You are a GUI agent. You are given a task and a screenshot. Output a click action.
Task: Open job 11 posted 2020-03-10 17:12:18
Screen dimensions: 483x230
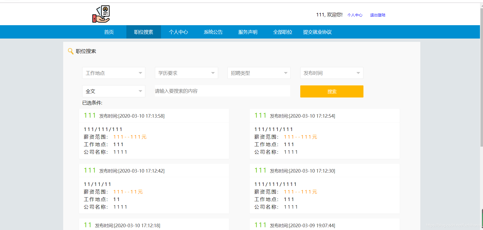click(x=88, y=225)
